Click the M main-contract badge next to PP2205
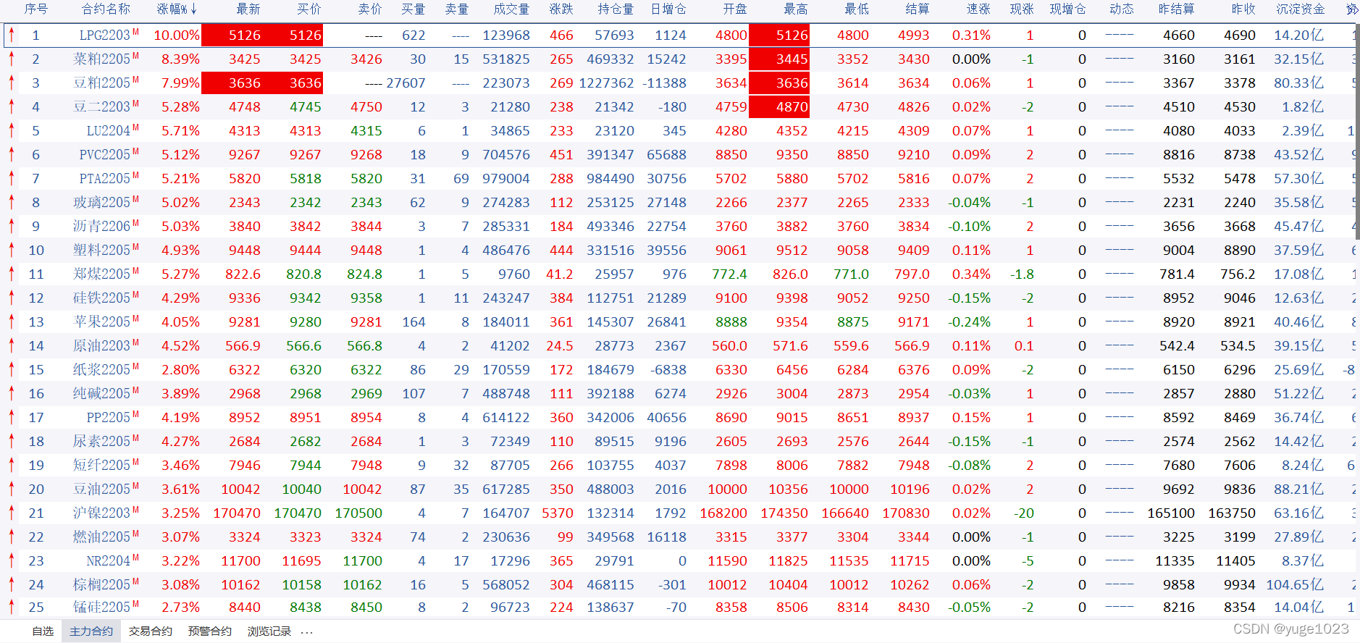This screenshot has height=643, width=1360. click(x=136, y=414)
